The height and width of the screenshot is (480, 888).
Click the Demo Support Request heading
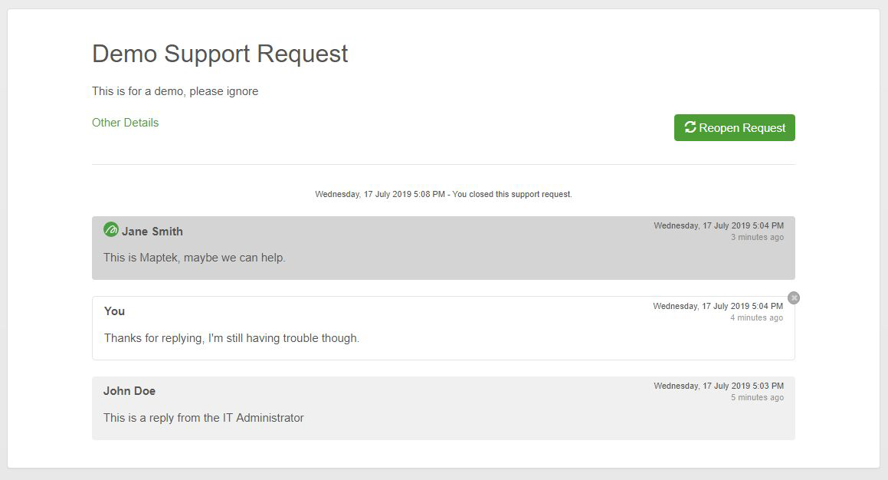click(x=220, y=54)
